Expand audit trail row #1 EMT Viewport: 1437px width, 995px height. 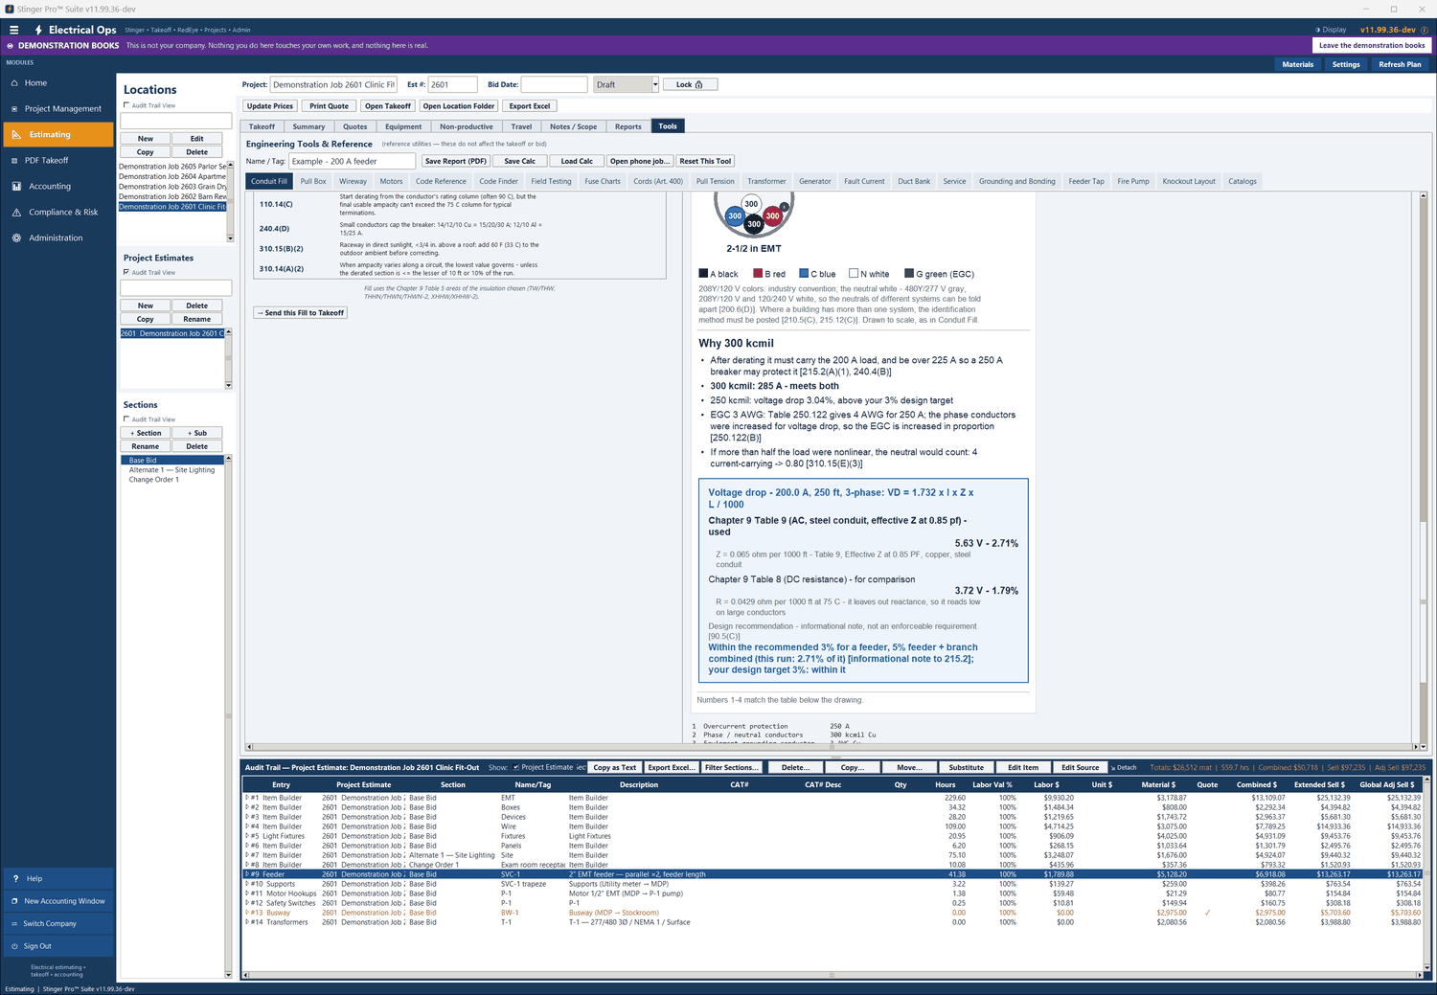tap(247, 798)
